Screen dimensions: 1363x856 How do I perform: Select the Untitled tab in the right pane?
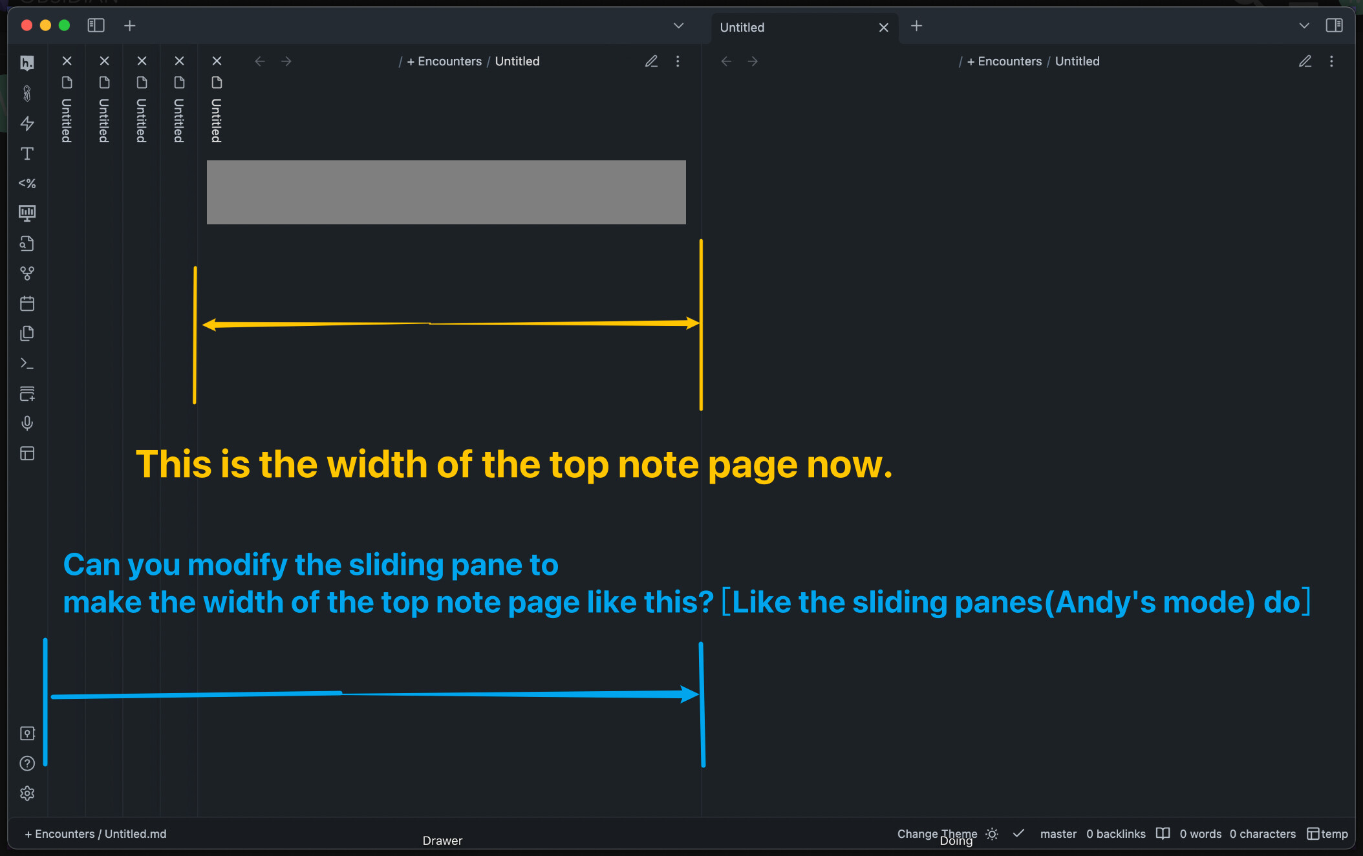point(742,27)
